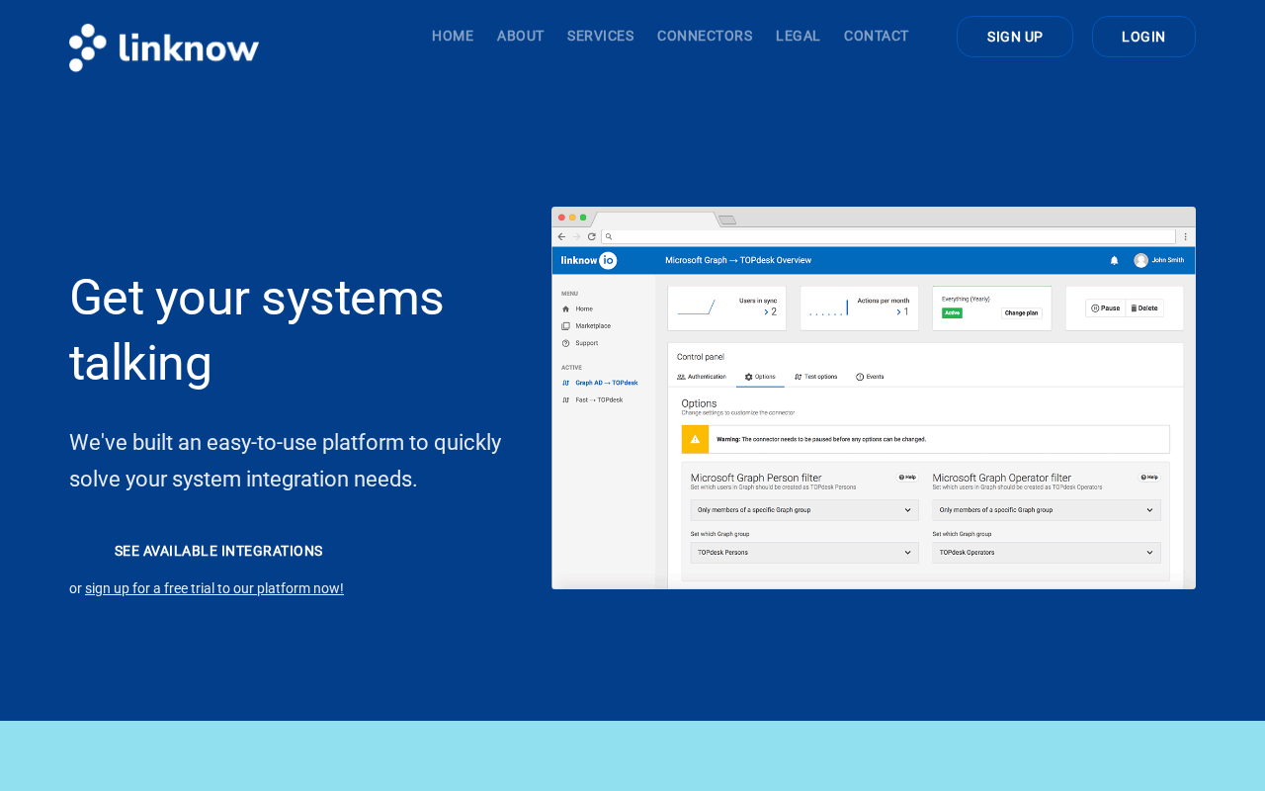Go to the SERVICES navigation menu item
The image size is (1265, 791).
coord(601,37)
